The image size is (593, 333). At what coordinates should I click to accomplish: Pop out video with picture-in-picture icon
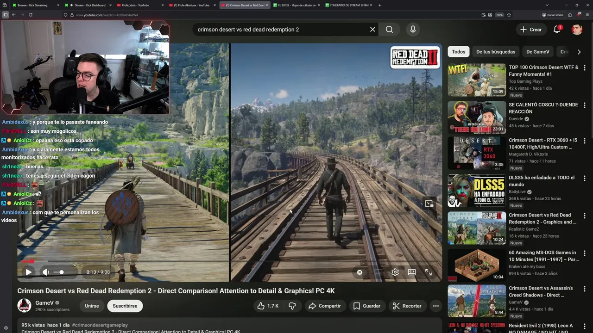tap(429, 203)
